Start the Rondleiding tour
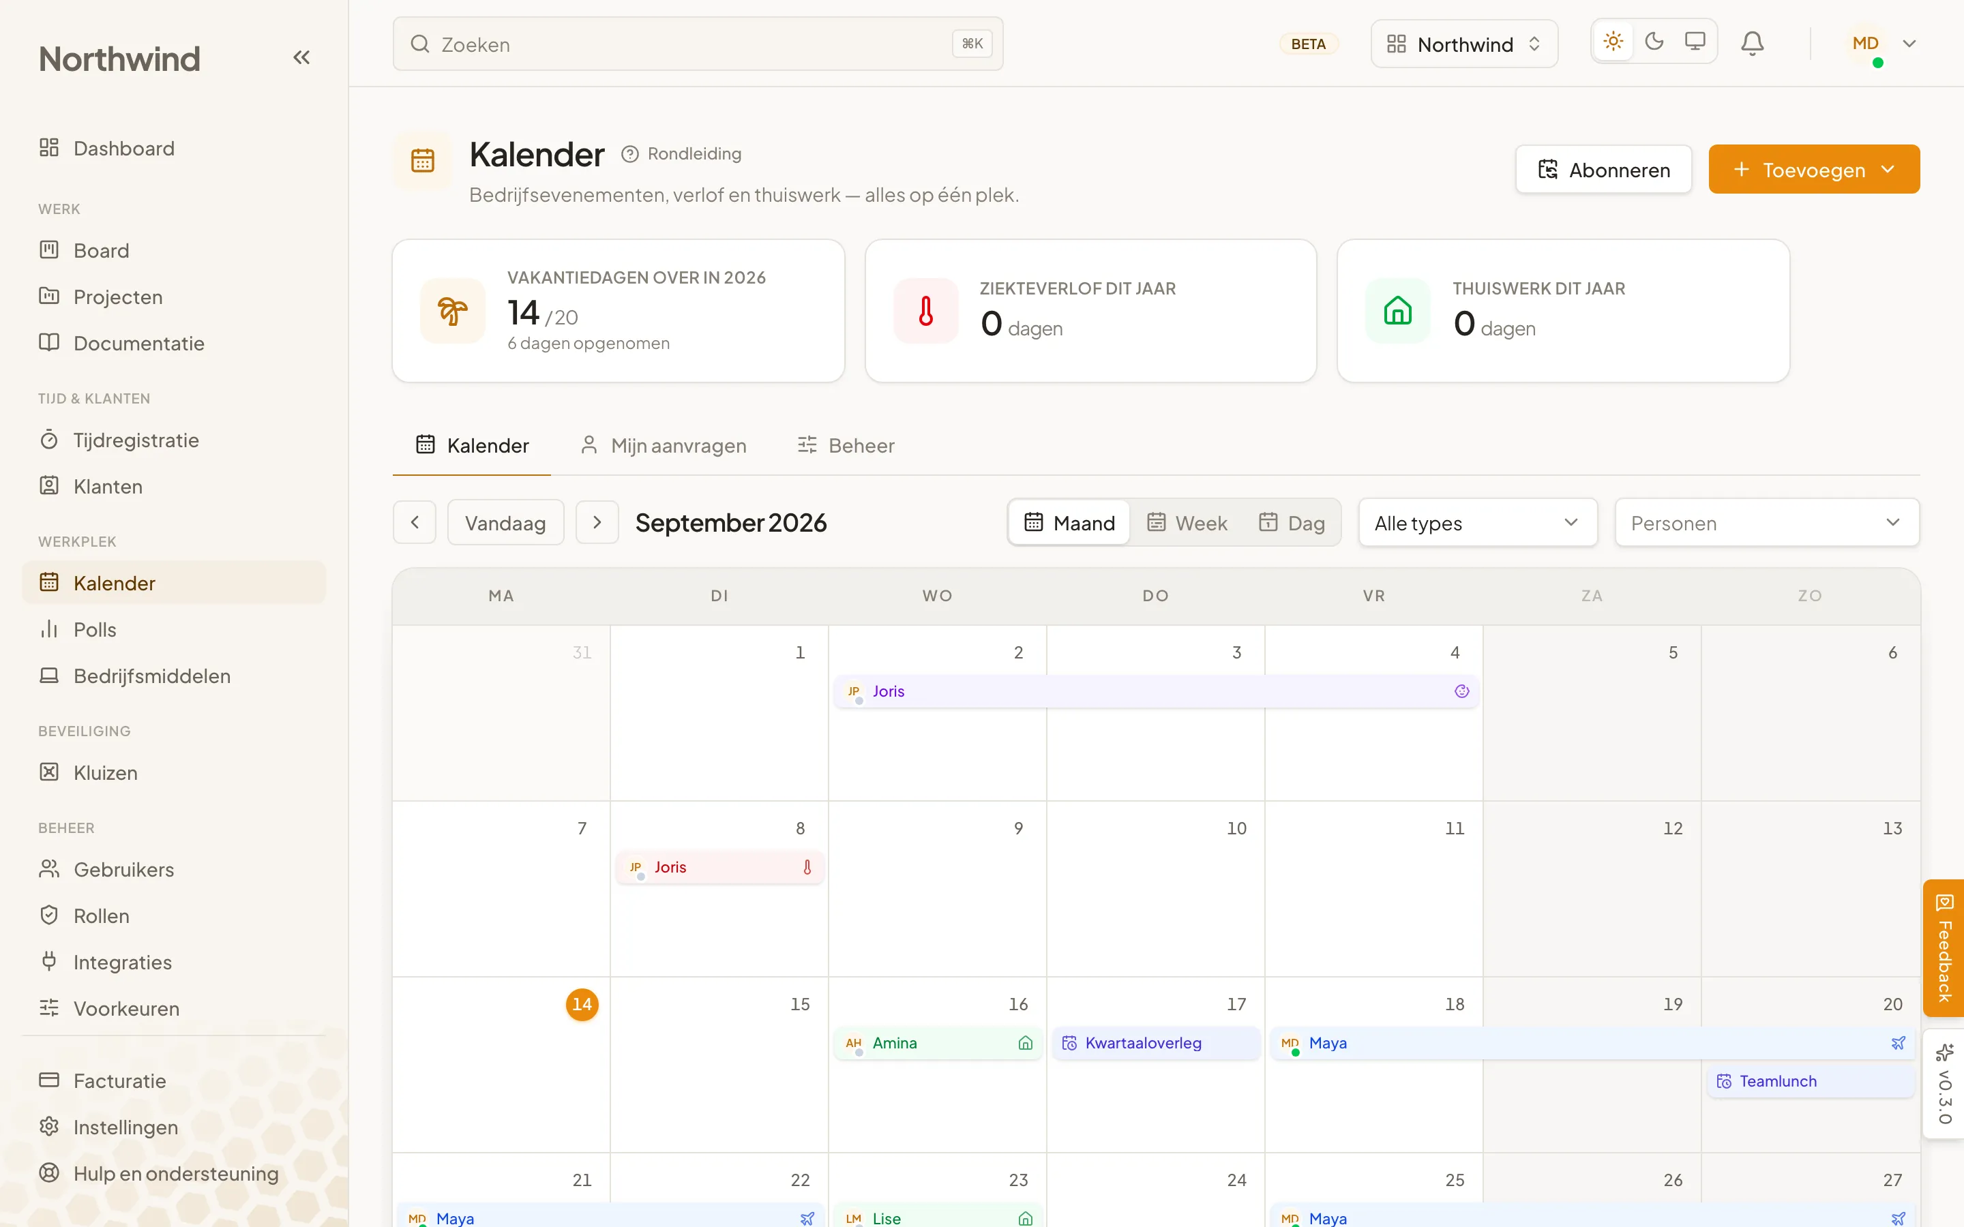1964x1227 pixels. click(682, 153)
